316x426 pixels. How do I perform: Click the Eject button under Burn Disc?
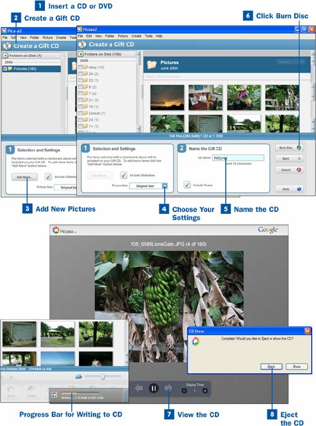click(289, 158)
